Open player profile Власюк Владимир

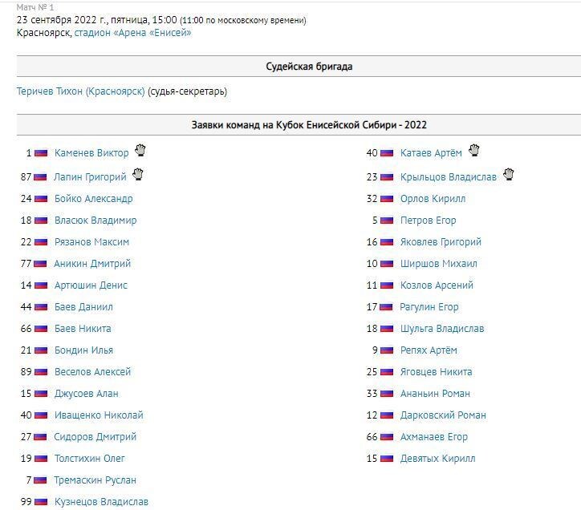(95, 221)
